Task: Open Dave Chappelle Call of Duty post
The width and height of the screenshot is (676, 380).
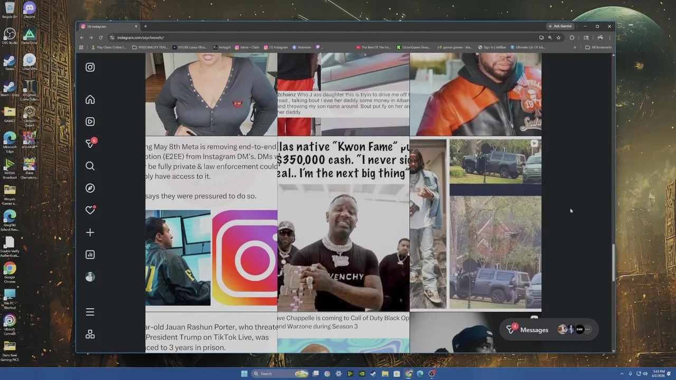Action: point(343,332)
